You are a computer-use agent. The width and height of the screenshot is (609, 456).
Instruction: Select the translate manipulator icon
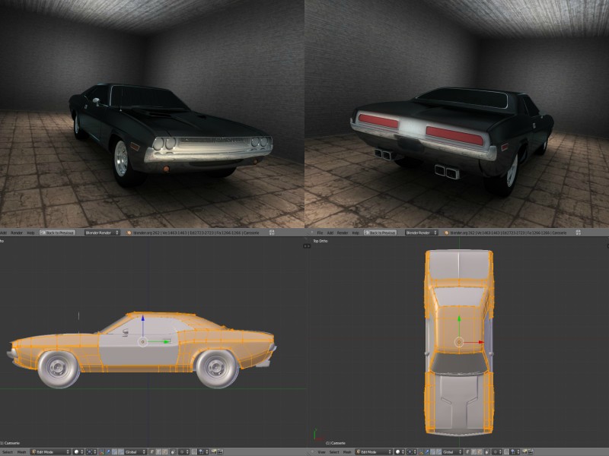(107, 451)
